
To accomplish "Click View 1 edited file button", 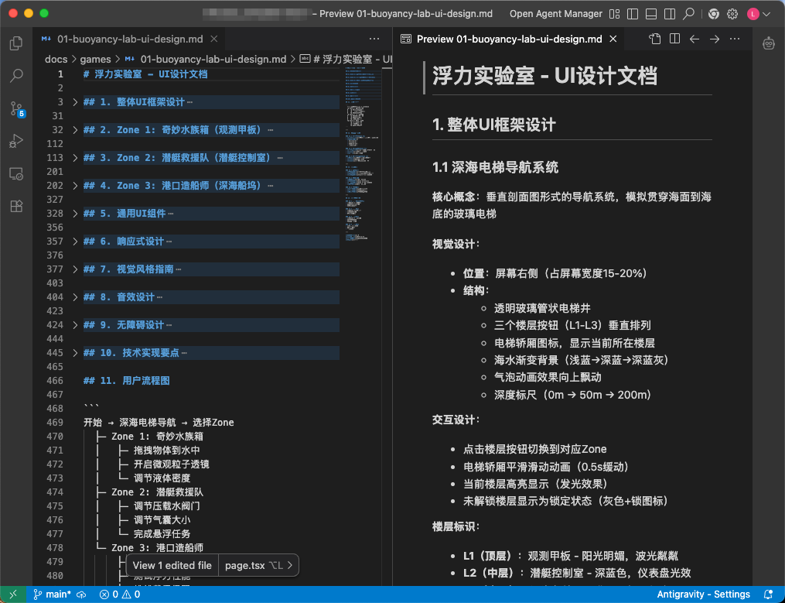I will [172, 565].
